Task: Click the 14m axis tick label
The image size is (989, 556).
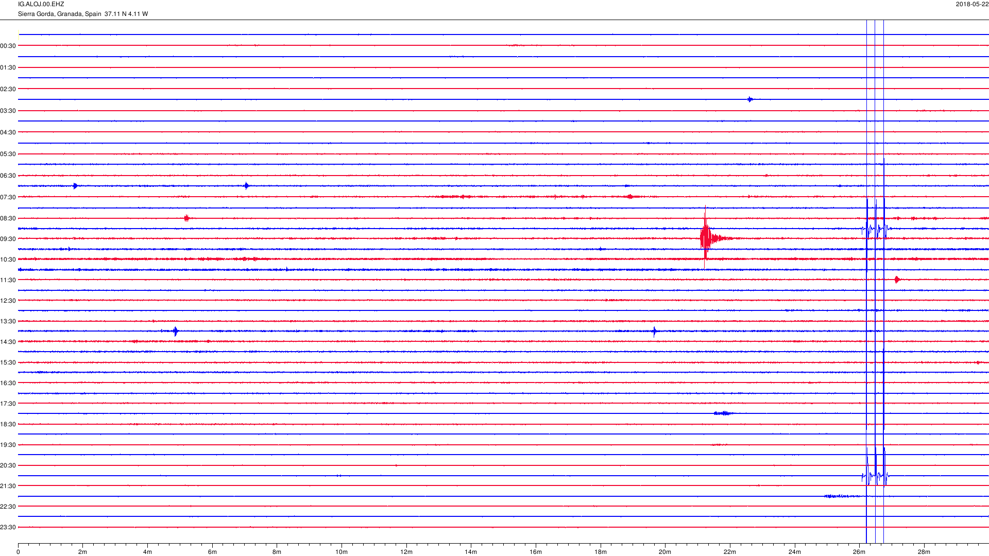Action: (471, 552)
